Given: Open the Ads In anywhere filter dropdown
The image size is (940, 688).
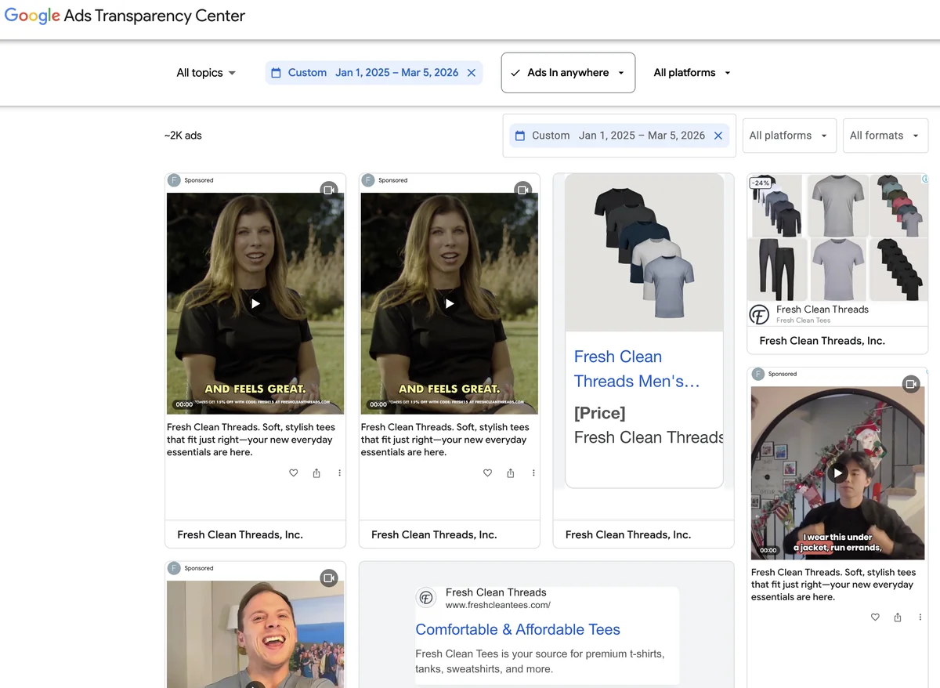Looking at the screenshot, I should coord(567,72).
